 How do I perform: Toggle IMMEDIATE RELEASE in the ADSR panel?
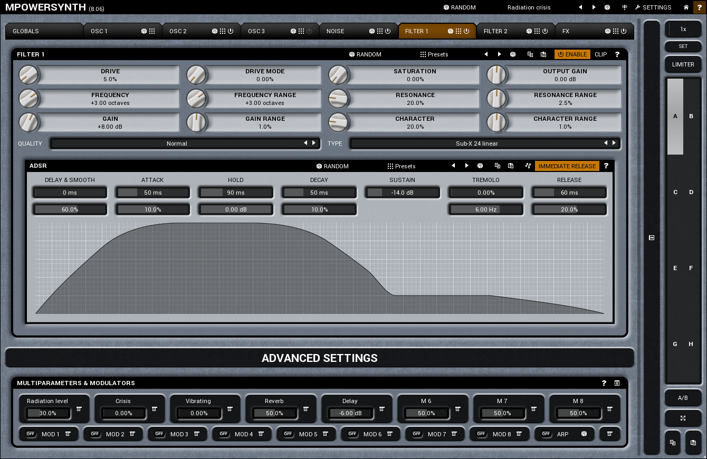[x=567, y=166]
